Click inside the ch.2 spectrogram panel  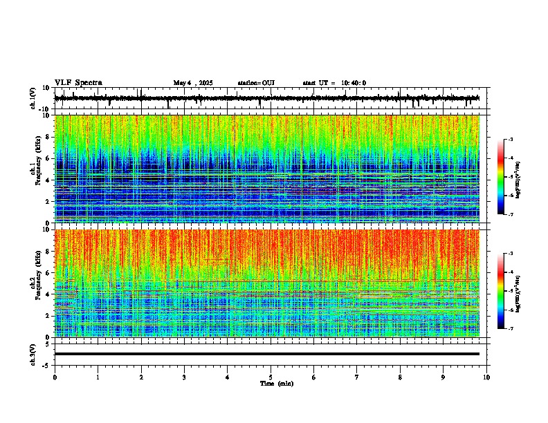(267, 283)
